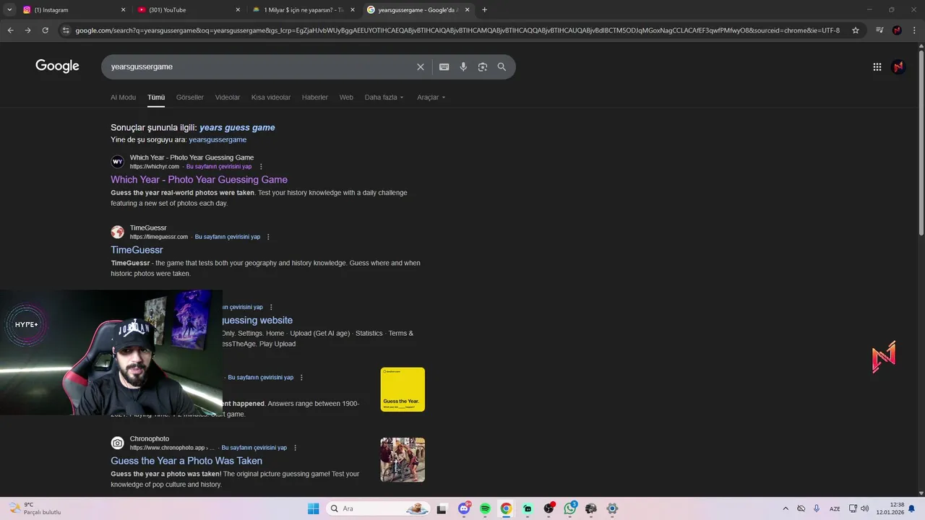925x520 pixels.
Task: Open WhatsApp from the taskbar
Action: click(x=570, y=508)
